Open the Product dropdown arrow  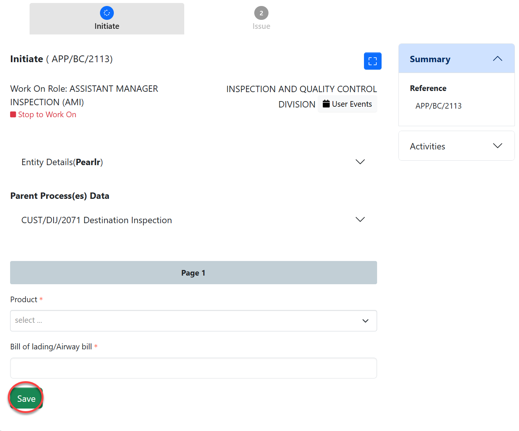[x=365, y=321]
